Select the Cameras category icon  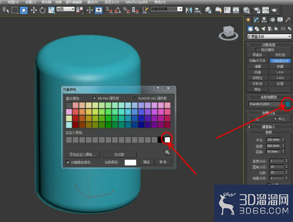(270, 29)
